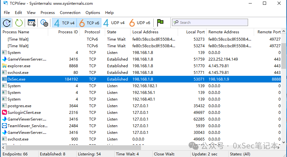Select the 0xSec.exe process name
Image resolution: width=287 pixels, height=157 pixels.
[16, 79]
